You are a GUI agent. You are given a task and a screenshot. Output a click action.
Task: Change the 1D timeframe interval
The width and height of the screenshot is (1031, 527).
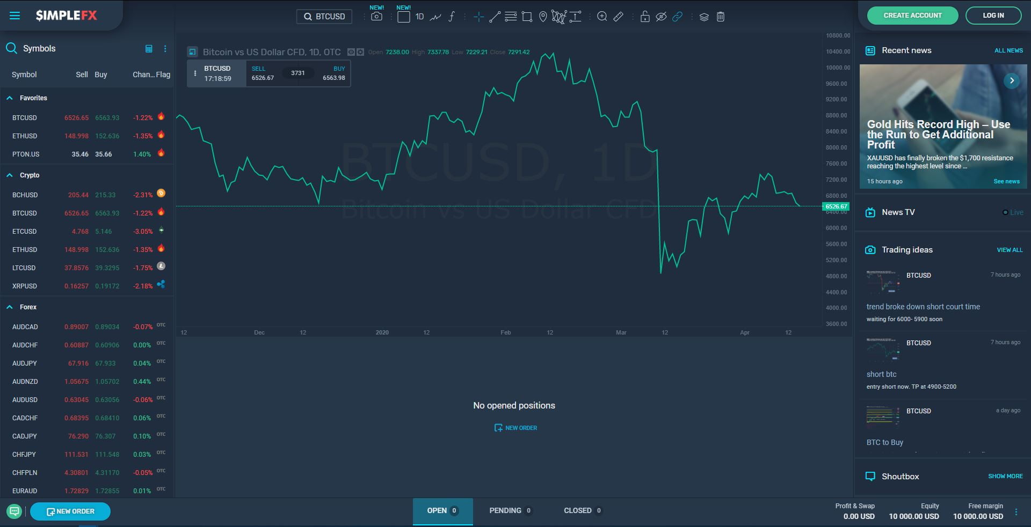(x=419, y=17)
